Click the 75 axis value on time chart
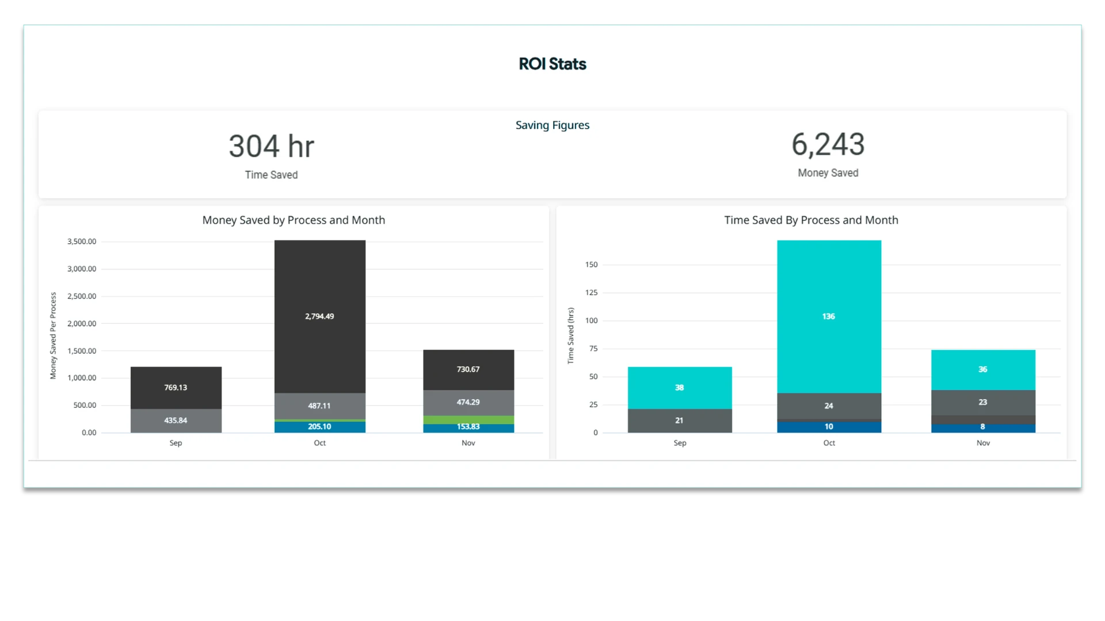The image size is (1105, 621). coord(593,349)
